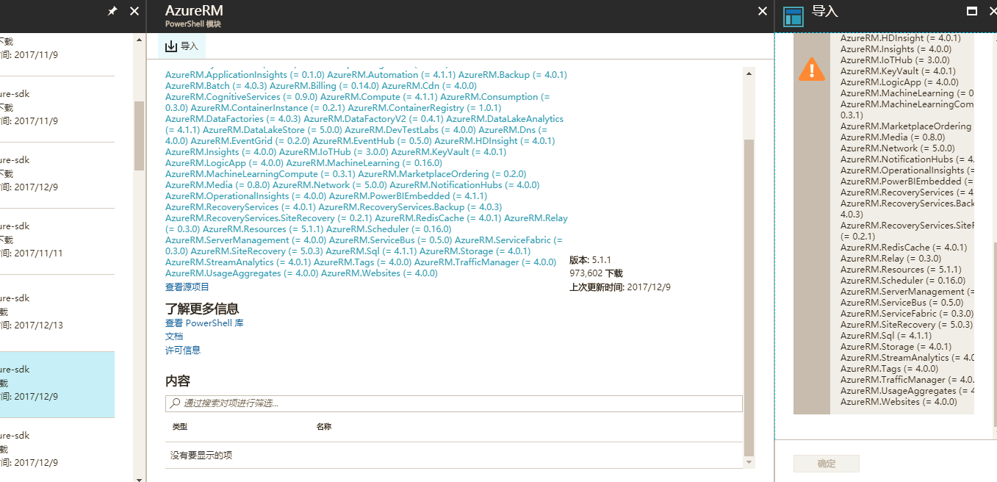
Task: Click 版本: 5.1.1 version text
Action: (x=591, y=260)
